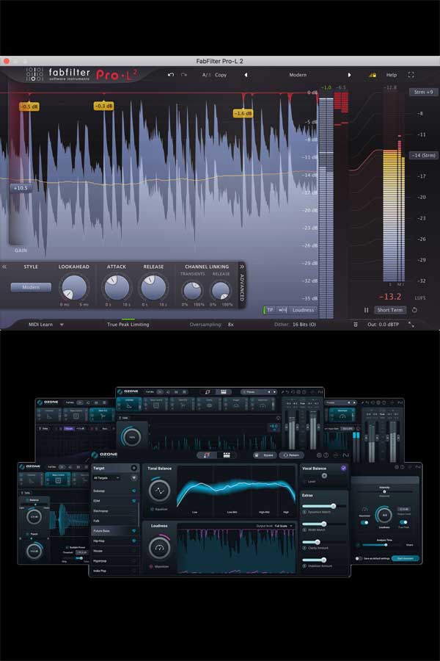The height and width of the screenshot is (661, 440).
Task: Adjust the Stabilizer Amount slider
Action: coord(324,560)
